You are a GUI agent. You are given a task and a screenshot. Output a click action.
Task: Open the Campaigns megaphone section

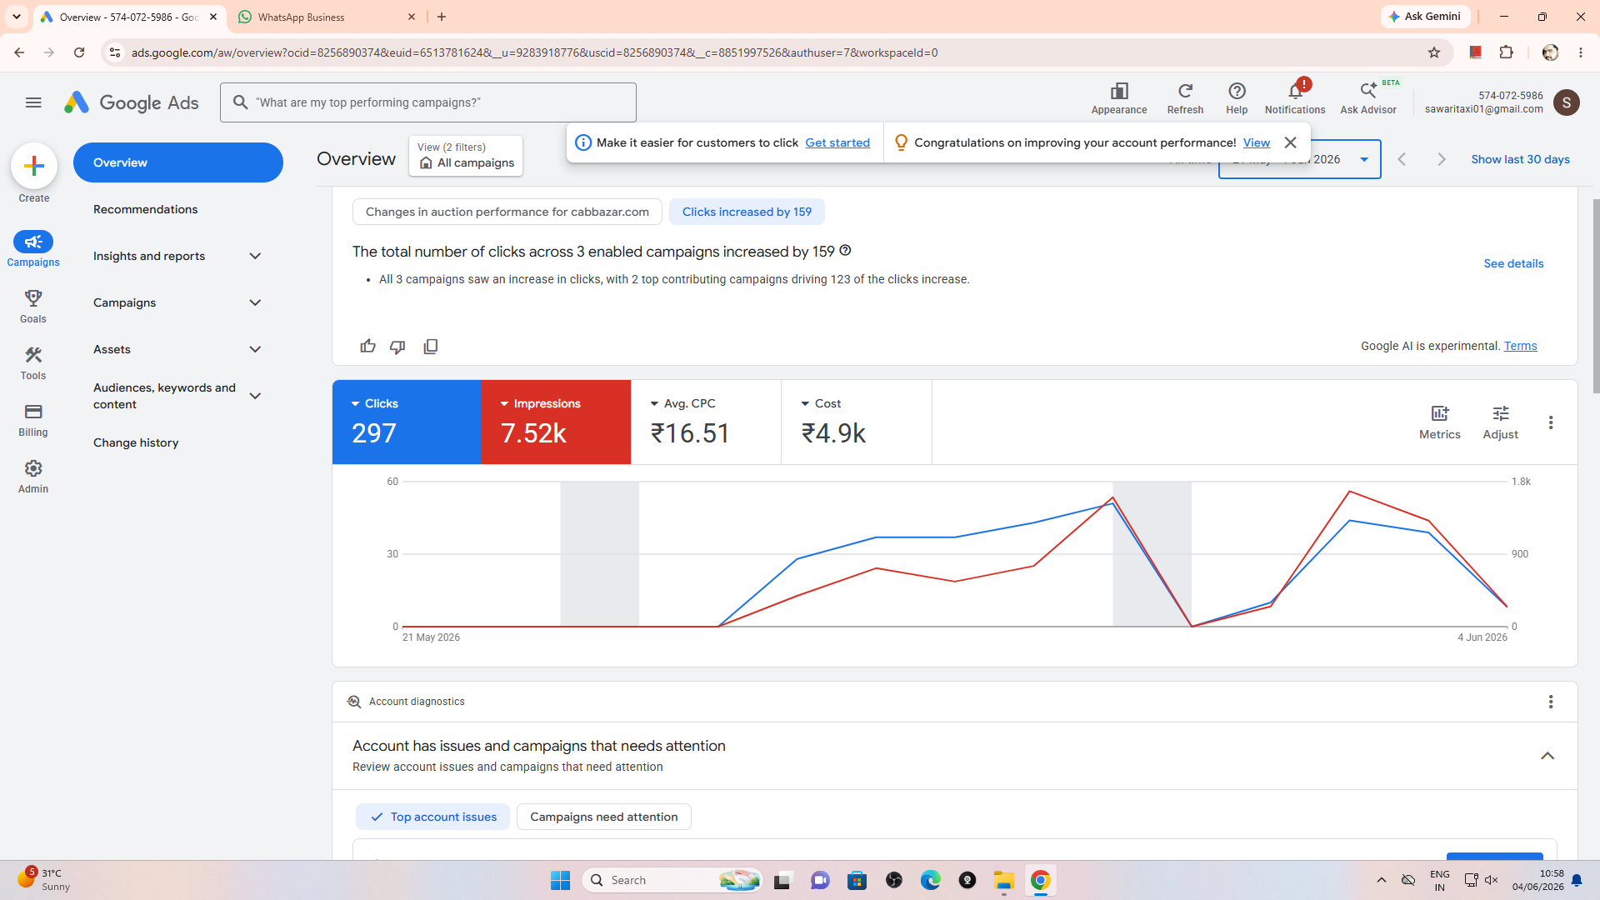[x=33, y=249]
